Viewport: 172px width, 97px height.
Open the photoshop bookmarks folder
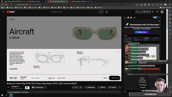[x=99, y=8]
